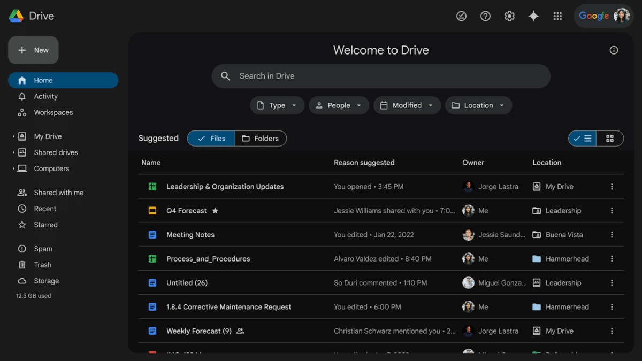
Task: Open the Starred section
Action: pyautogui.click(x=45, y=225)
